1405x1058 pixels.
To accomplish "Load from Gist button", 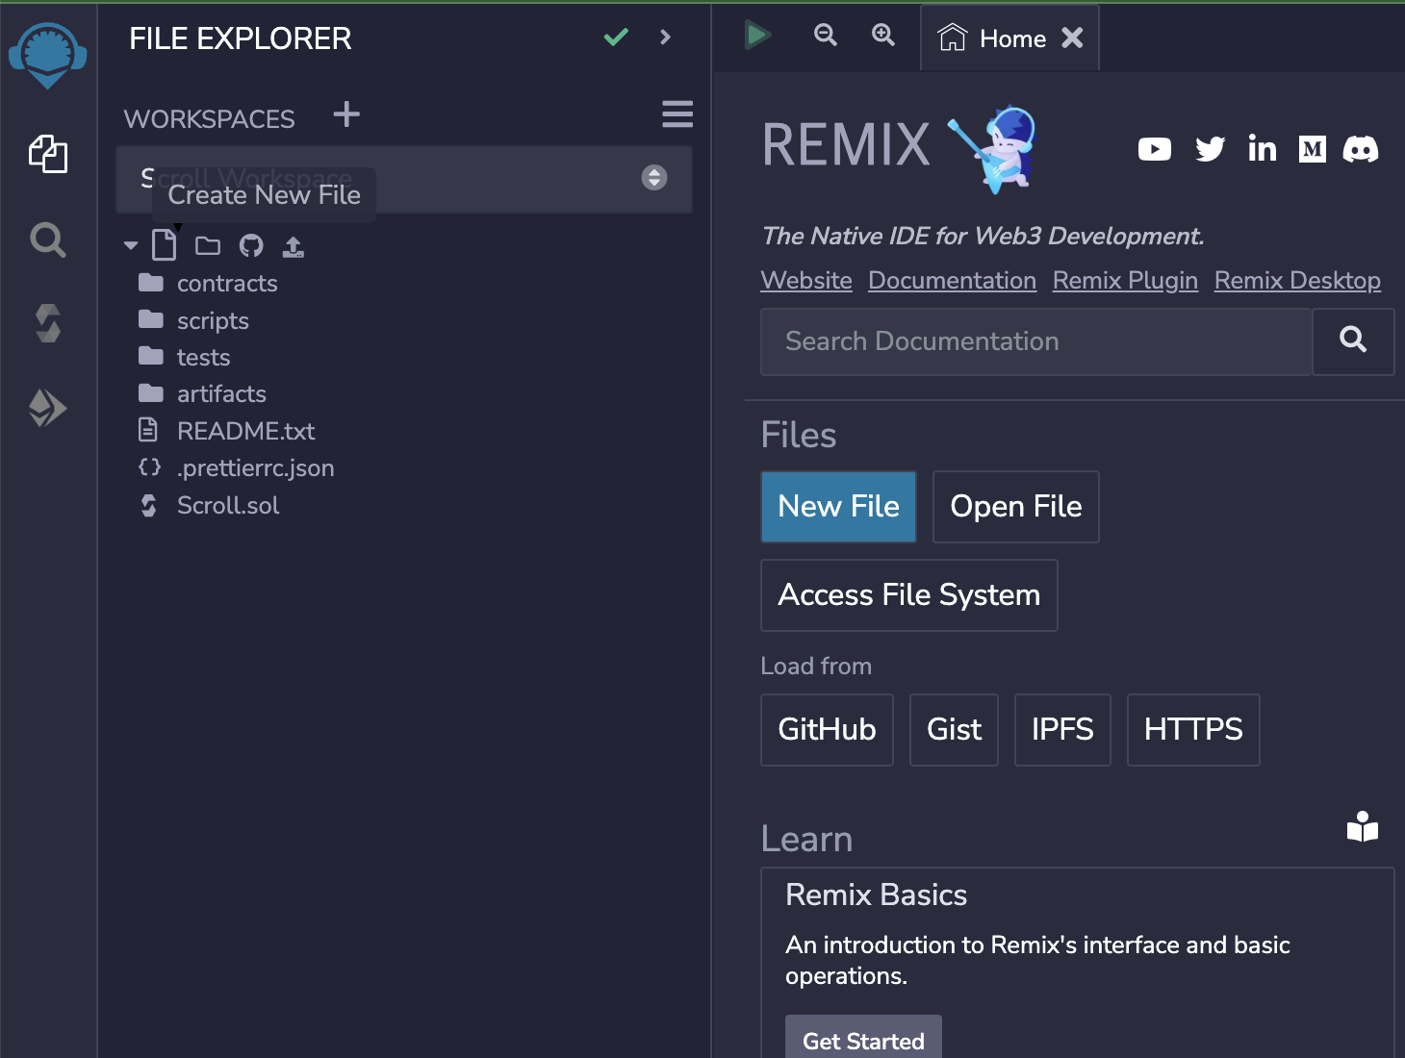I will click(955, 730).
